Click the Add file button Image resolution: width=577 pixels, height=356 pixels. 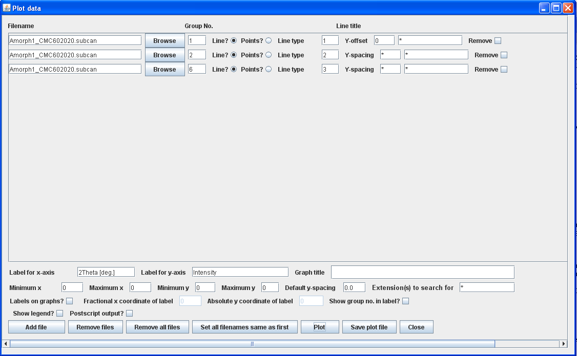pyautogui.click(x=36, y=327)
